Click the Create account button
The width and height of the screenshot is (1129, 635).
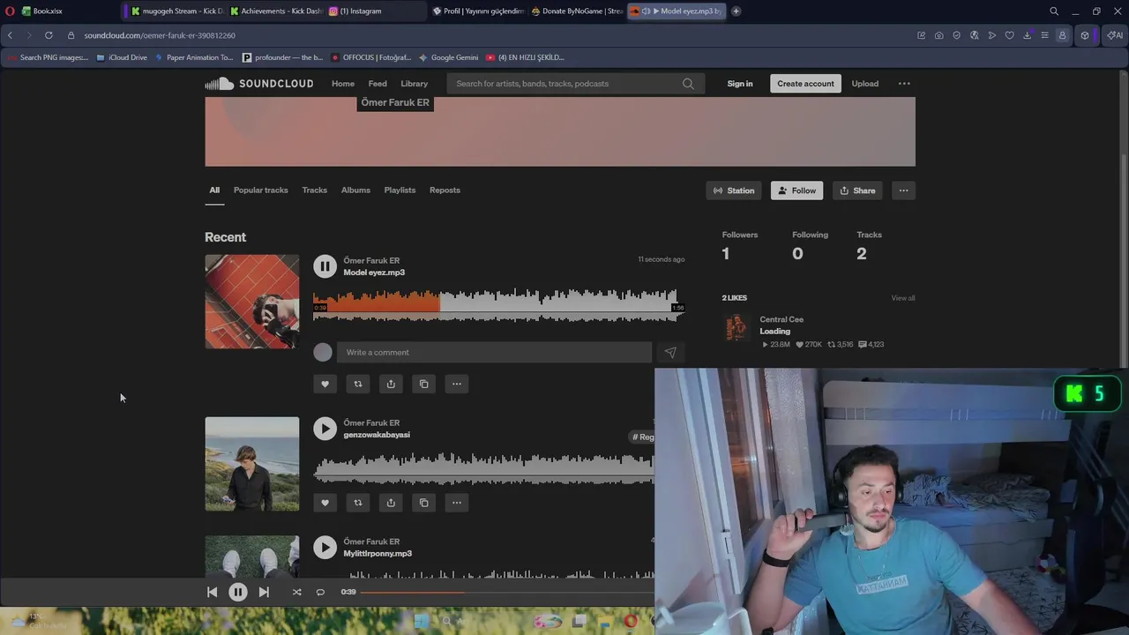pos(805,84)
